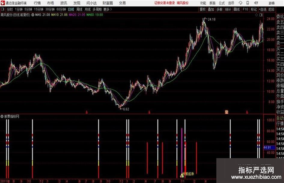Open the 行情 menu
This screenshot has width=284, height=183.
37,3
